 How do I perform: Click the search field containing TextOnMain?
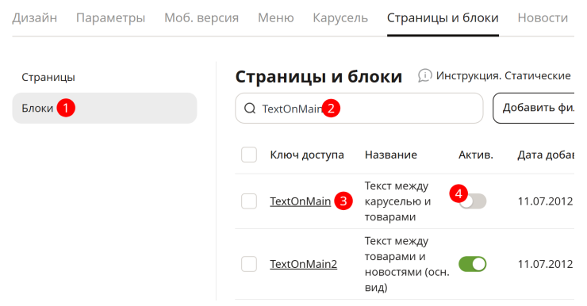point(359,108)
